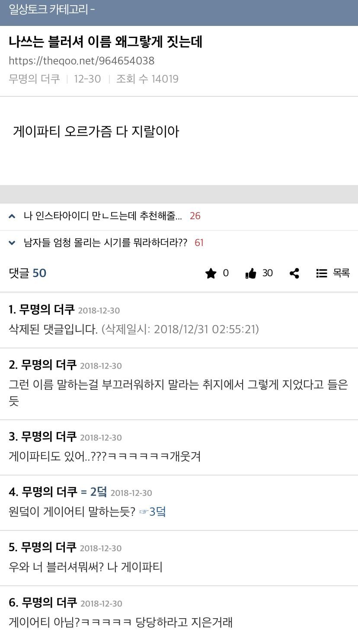Click the down chevron for the next post
The height and width of the screenshot is (632, 358).
12,243
